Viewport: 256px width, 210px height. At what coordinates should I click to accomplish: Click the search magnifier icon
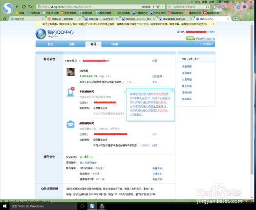(207, 7)
